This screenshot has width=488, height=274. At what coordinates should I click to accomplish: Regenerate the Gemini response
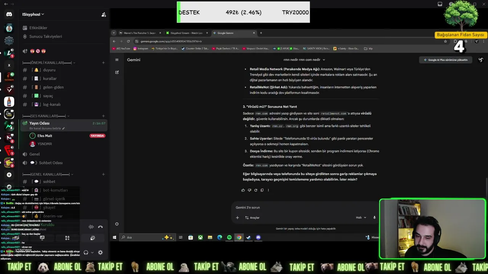pos(256,190)
